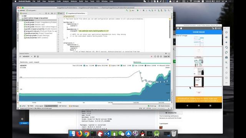
Task: Click emulator rotate right icon
Action: [226, 53]
